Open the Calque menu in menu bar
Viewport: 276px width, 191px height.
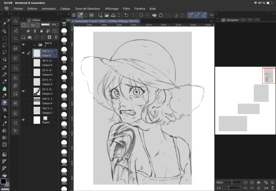click(x=65, y=9)
